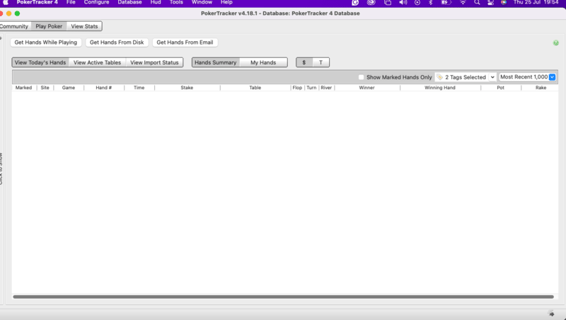The height and width of the screenshot is (320, 566).
Task: Expand the Click to Show side panel
Action: pos(1,168)
